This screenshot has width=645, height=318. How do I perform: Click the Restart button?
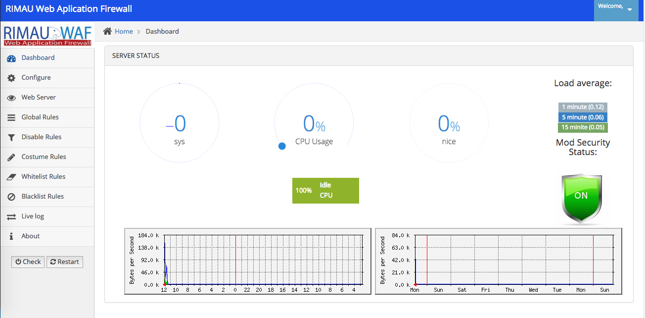click(x=65, y=262)
